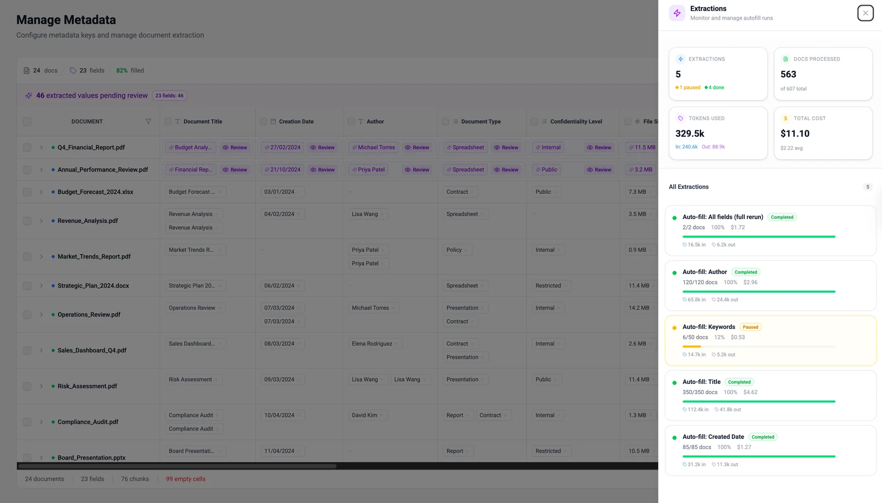882x503 pixels.
Task: Click calendar icon in Creation Date header
Action: [x=273, y=122]
